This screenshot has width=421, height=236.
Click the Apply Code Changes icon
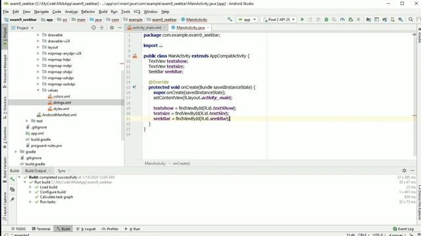coord(318,20)
